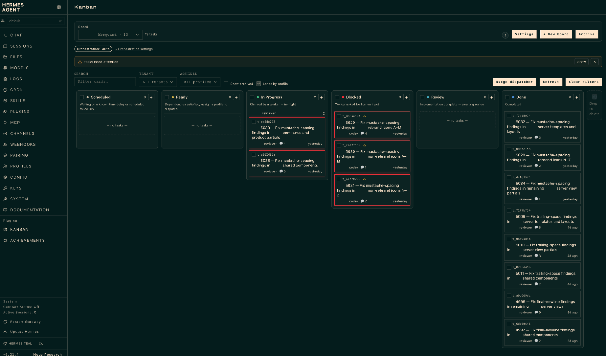Add a task to Blocked column
The width and height of the screenshot is (606, 356).
[406, 97]
